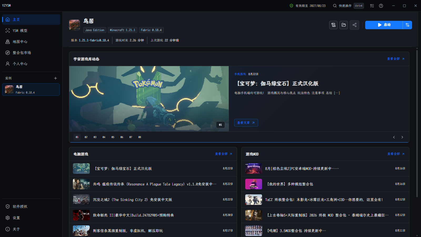The height and width of the screenshot is (237, 421).
Task: Open 鸣潮 3.5MOD整合包 entry
Action: [x=325, y=230]
